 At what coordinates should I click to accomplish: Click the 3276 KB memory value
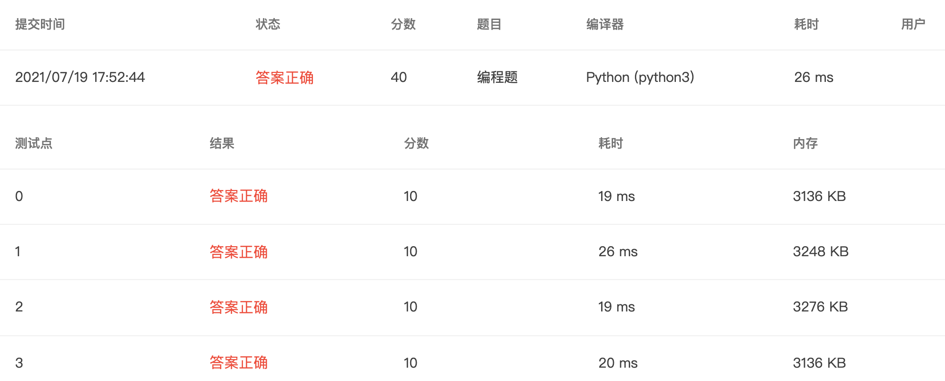point(820,307)
